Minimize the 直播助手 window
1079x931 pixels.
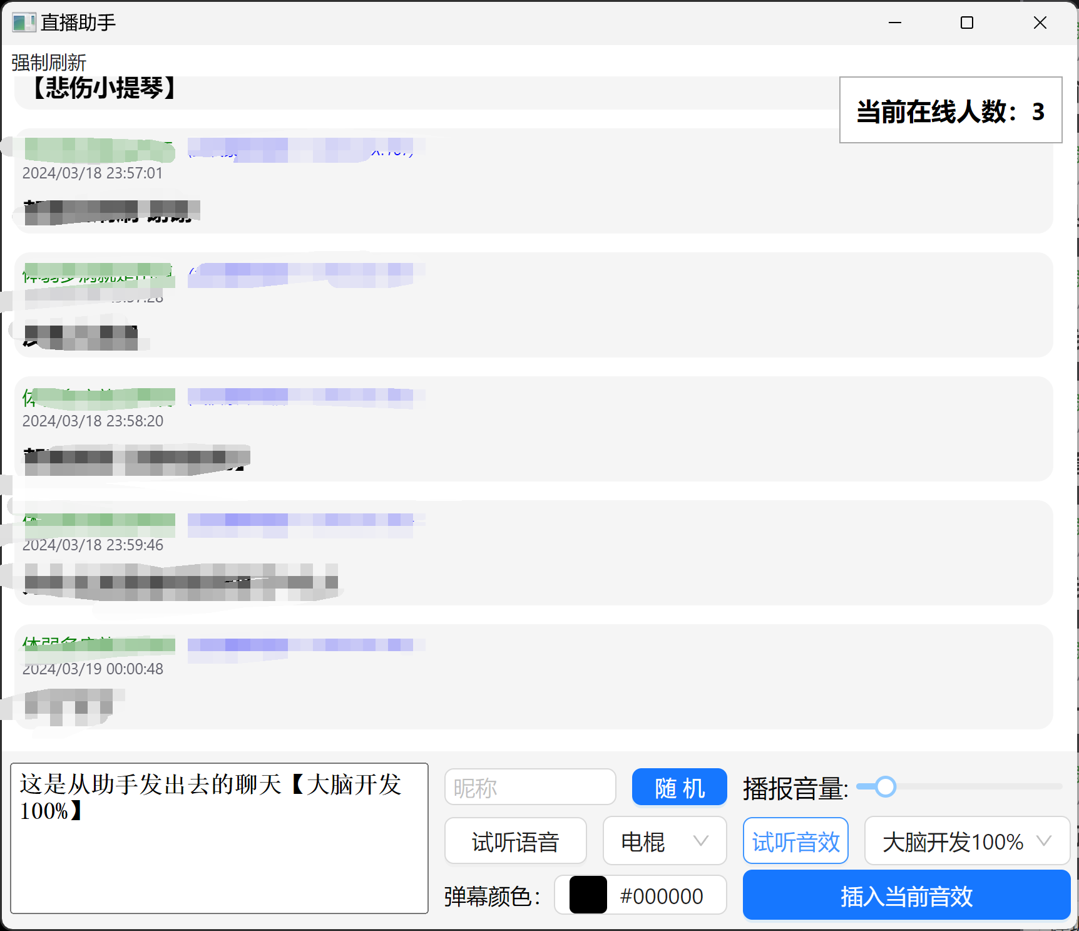895,23
